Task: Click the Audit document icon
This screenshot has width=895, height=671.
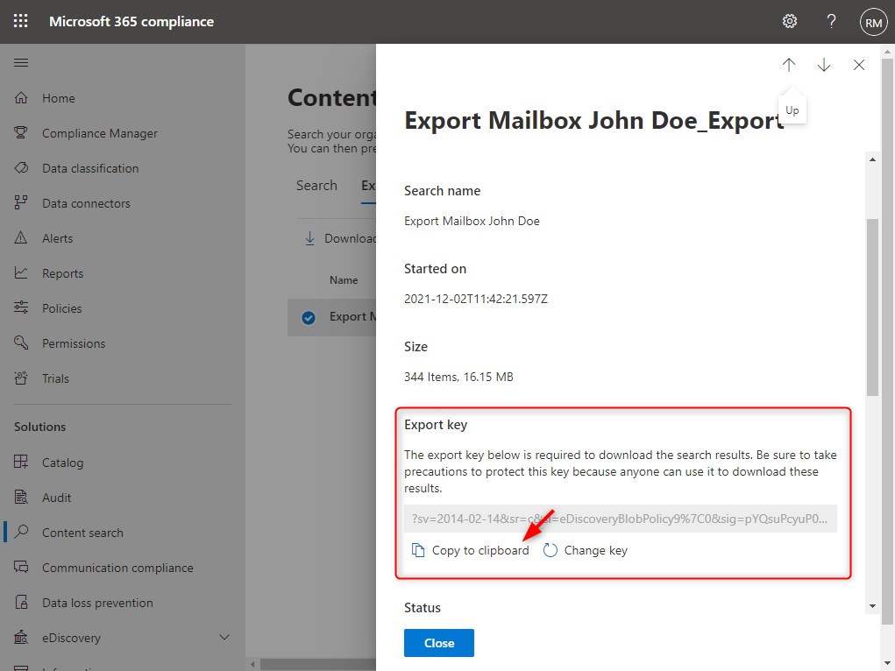Action: tap(21, 497)
